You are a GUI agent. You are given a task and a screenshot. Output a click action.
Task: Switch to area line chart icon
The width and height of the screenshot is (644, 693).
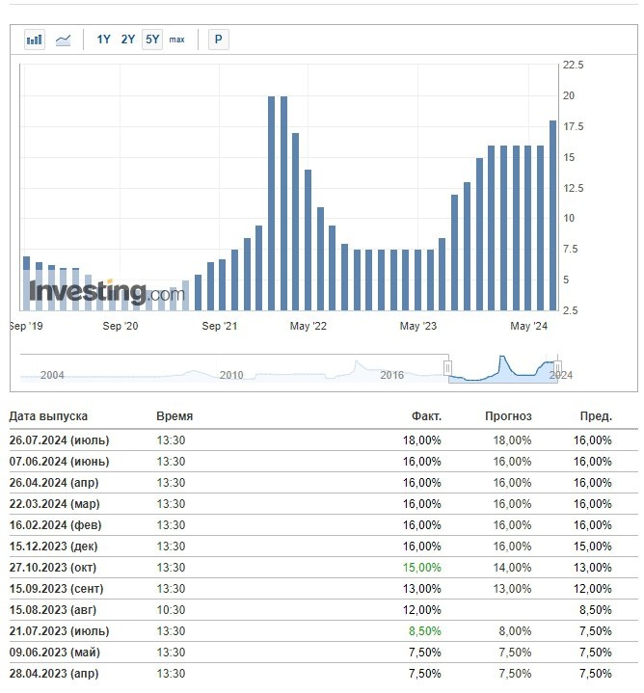[x=64, y=40]
